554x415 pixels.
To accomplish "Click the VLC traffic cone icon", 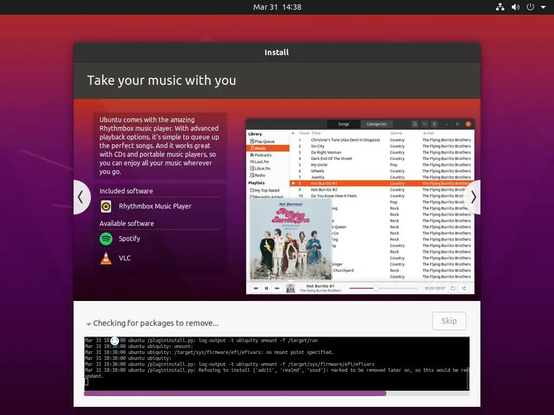I will (x=106, y=258).
